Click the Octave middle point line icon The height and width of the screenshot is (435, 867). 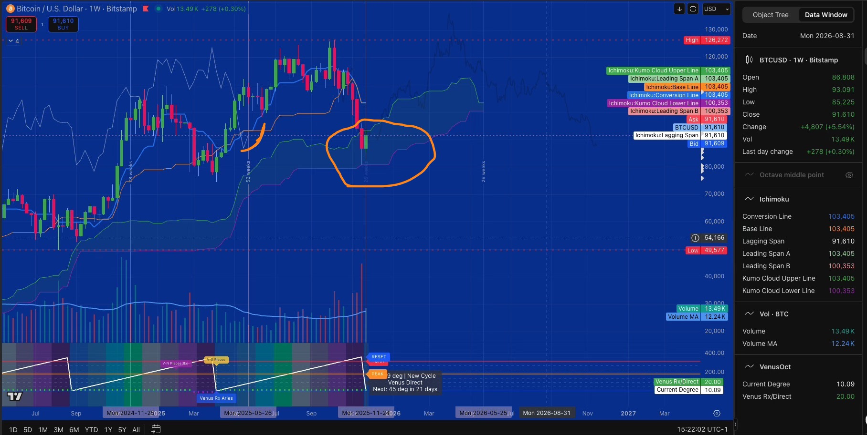click(750, 175)
